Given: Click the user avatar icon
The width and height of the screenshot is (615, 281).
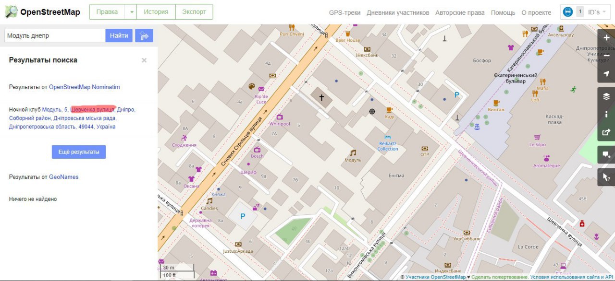Looking at the screenshot, I should click(568, 12).
